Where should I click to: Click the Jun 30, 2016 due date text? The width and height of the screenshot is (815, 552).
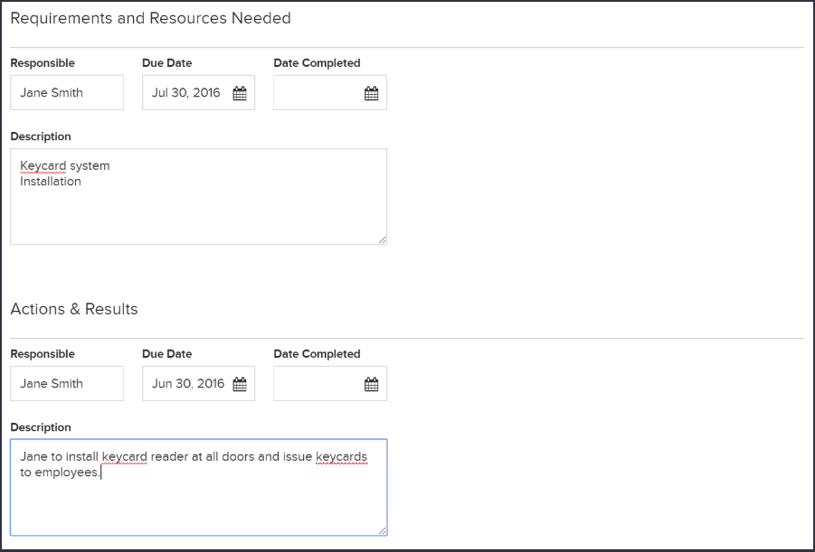point(188,384)
